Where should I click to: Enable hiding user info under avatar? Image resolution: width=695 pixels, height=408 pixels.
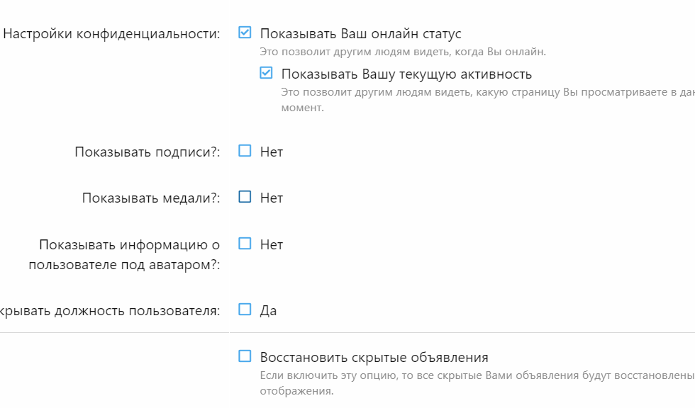pyautogui.click(x=245, y=244)
